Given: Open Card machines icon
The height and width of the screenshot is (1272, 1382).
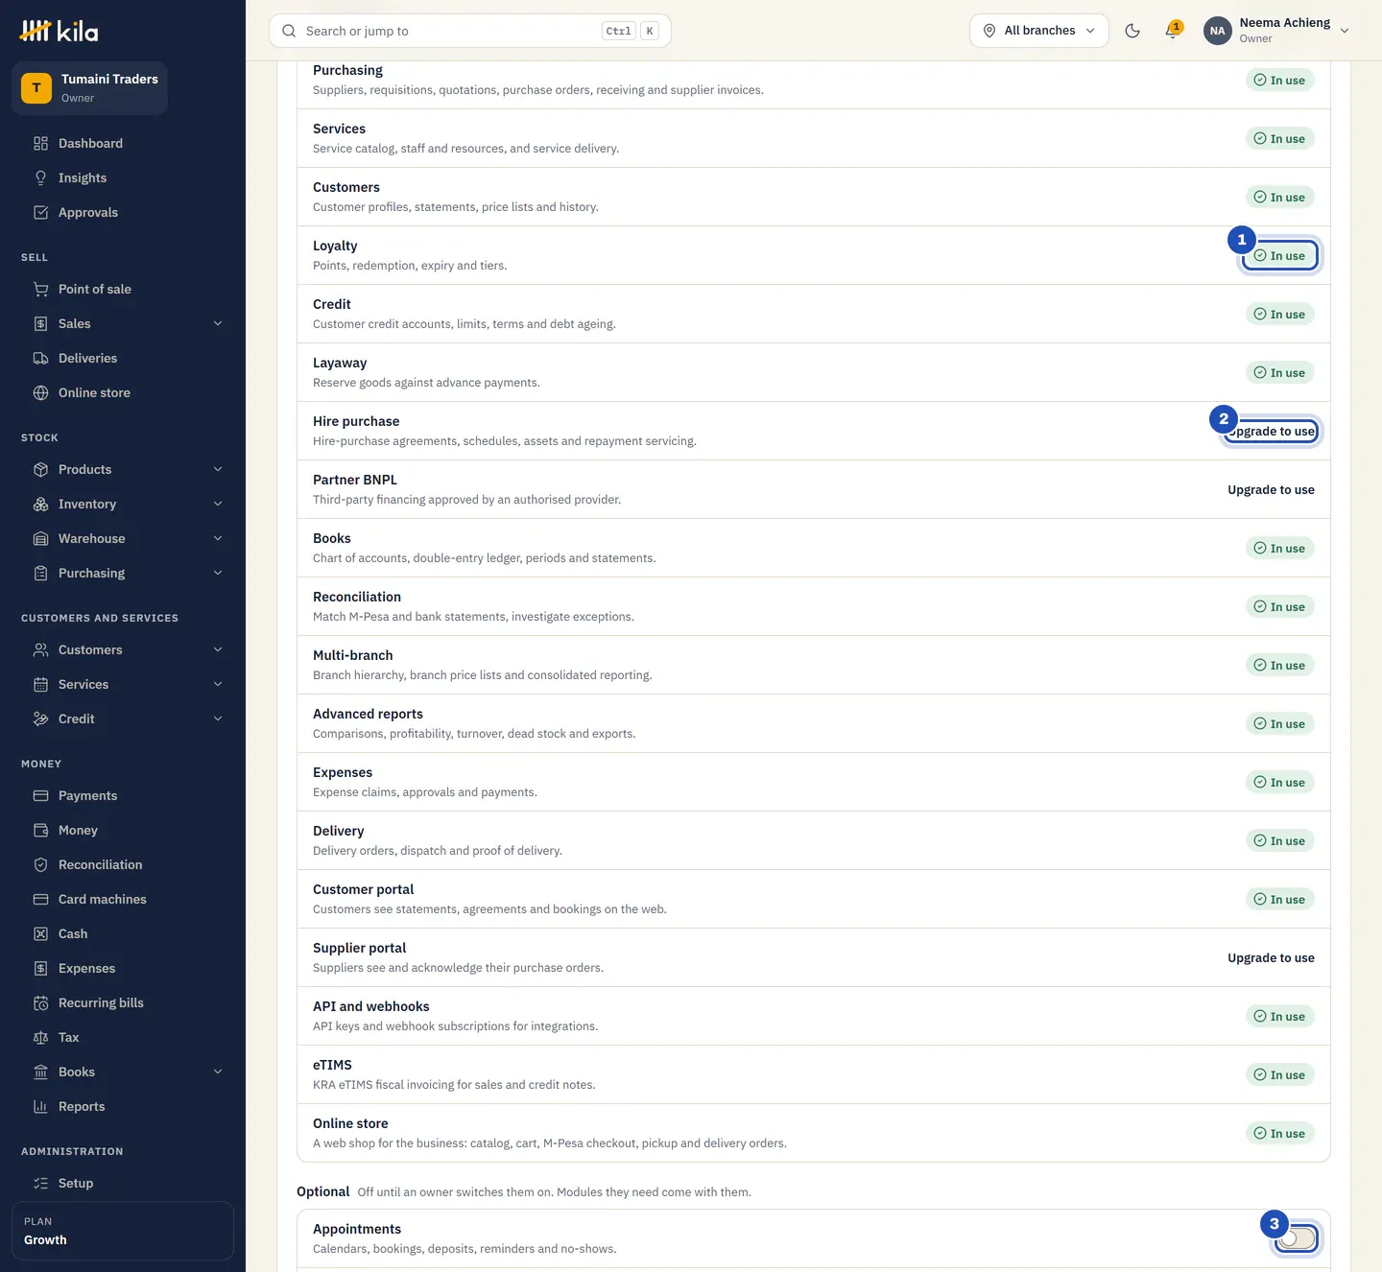Looking at the screenshot, I should pos(40,899).
